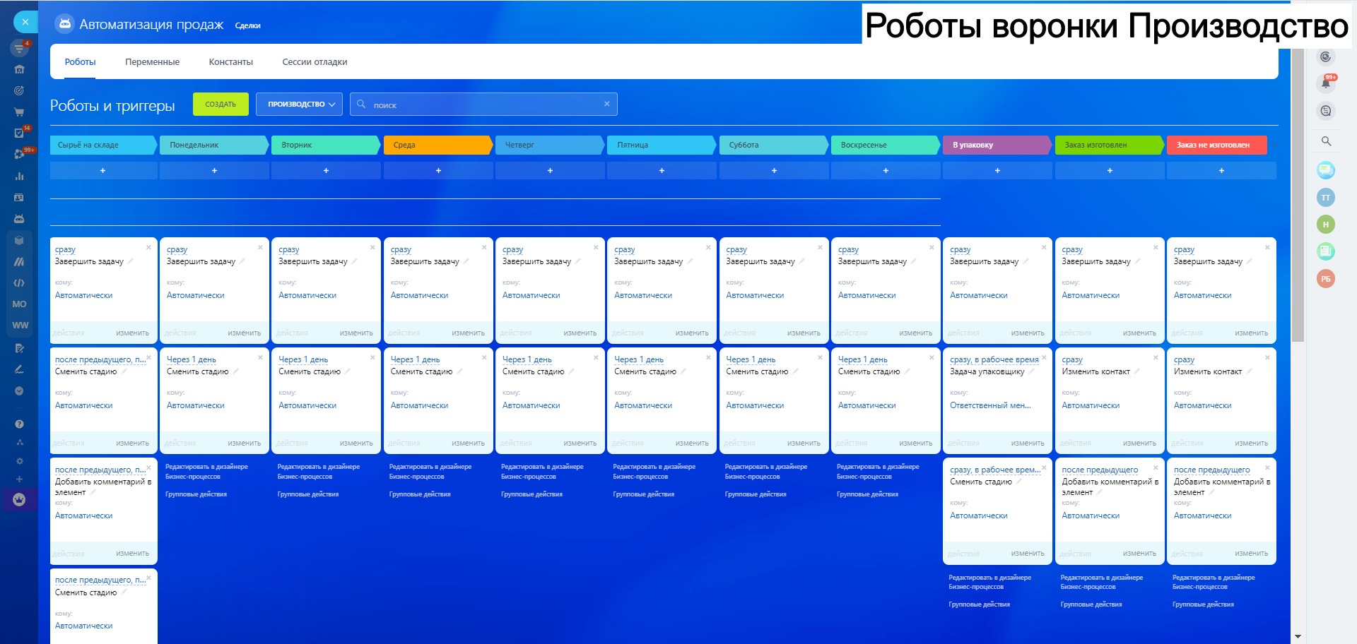Open the РБ avatar chat in right panel
Image resolution: width=1357 pixels, height=644 pixels.
pyautogui.click(x=1326, y=279)
